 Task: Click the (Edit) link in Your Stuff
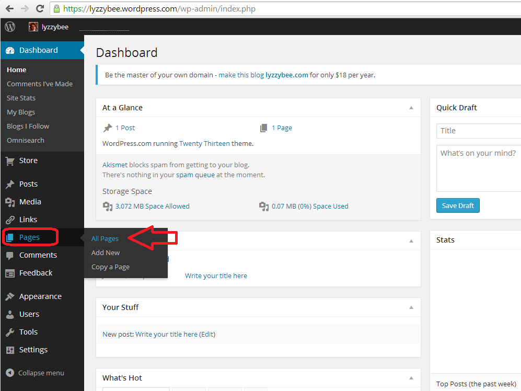207,335
